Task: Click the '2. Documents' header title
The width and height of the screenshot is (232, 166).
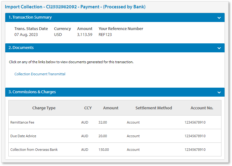Action: click(x=21, y=48)
